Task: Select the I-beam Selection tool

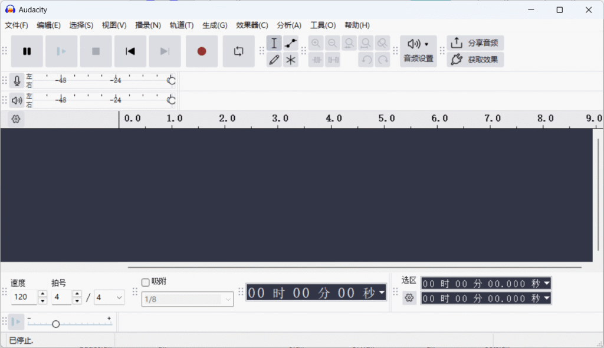Action: pyautogui.click(x=274, y=43)
